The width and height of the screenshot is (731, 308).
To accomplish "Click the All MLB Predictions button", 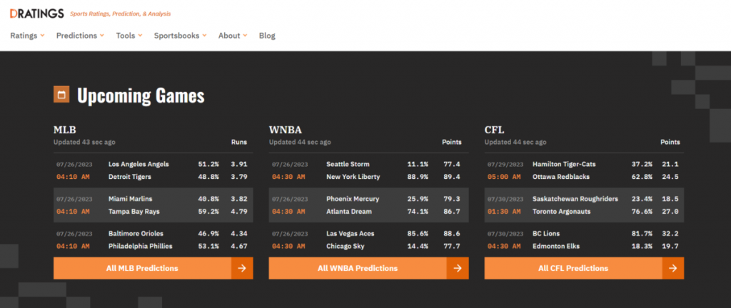I will [153, 269].
